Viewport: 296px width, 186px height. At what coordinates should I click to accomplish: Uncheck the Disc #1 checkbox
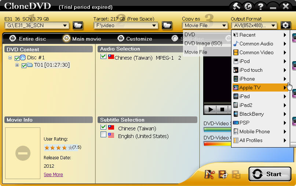click(x=17, y=58)
